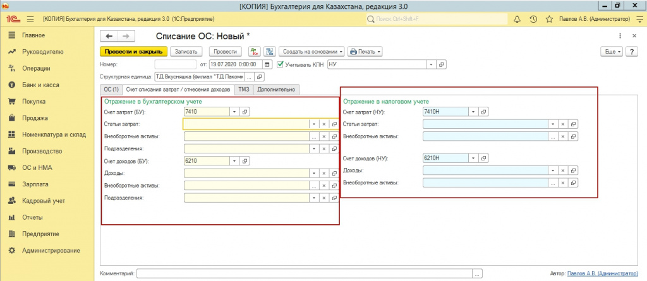Screen dimensions: 647x281
Task: Open history clock icon
Action: point(533,19)
